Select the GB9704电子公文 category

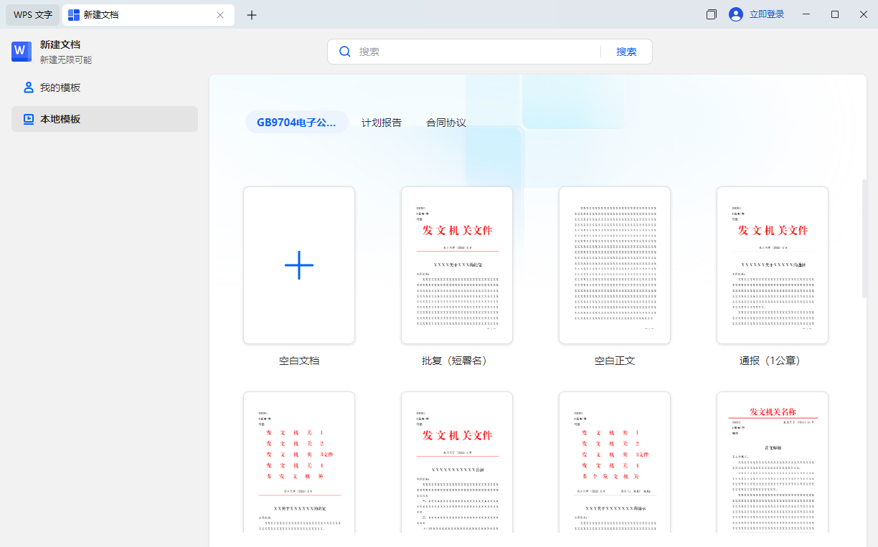click(x=296, y=122)
